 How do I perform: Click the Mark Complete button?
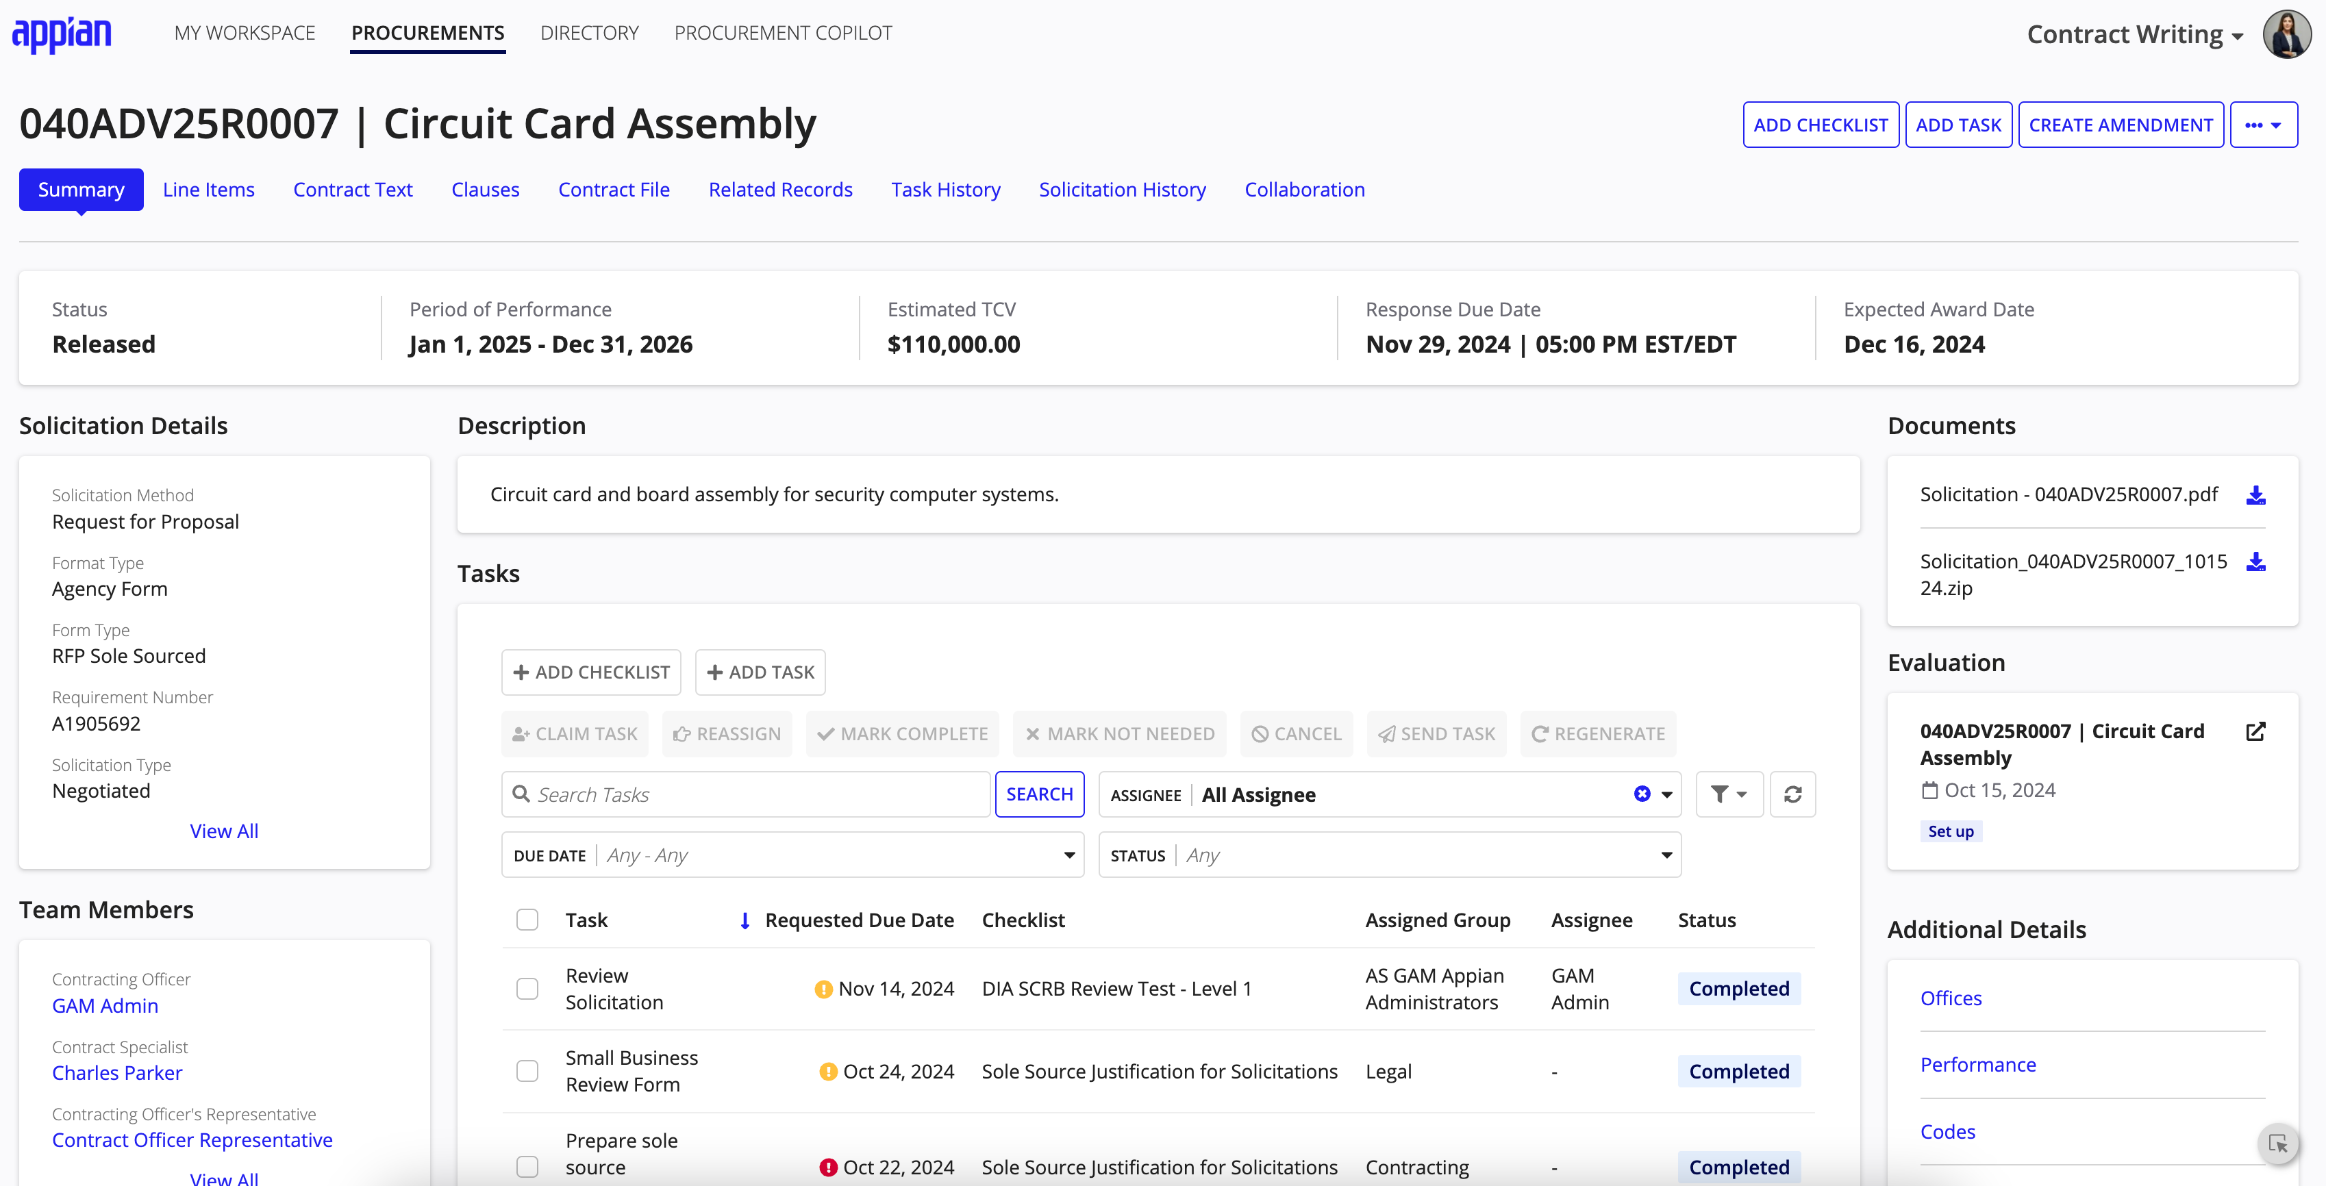pos(902,734)
